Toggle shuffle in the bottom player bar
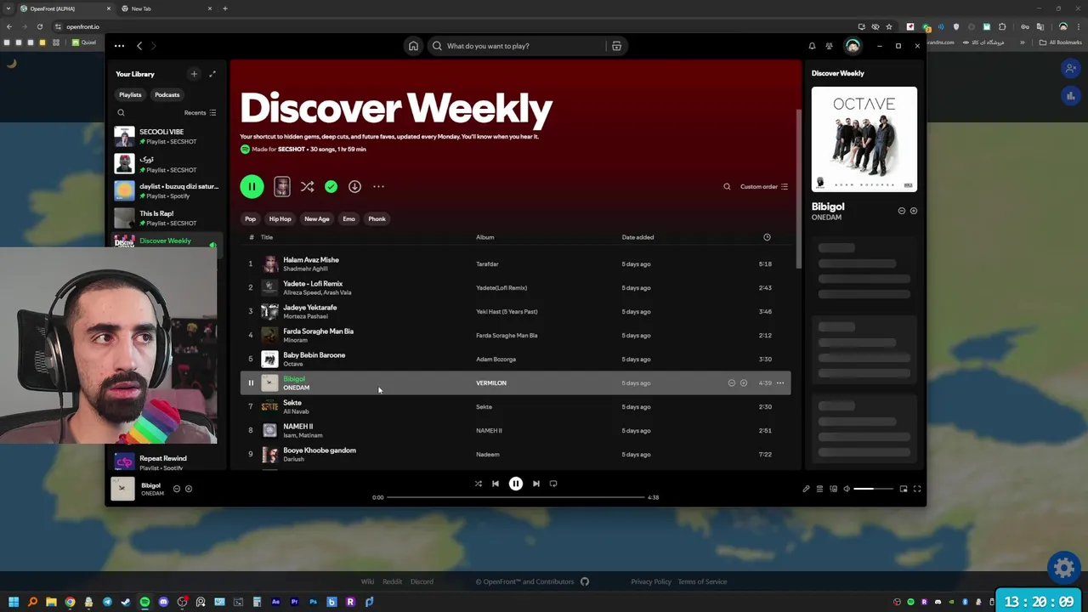This screenshot has height=612, width=1088. pos(478,484)
